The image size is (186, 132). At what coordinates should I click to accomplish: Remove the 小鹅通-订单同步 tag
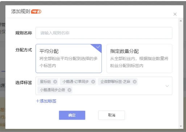tap(93, 82)
